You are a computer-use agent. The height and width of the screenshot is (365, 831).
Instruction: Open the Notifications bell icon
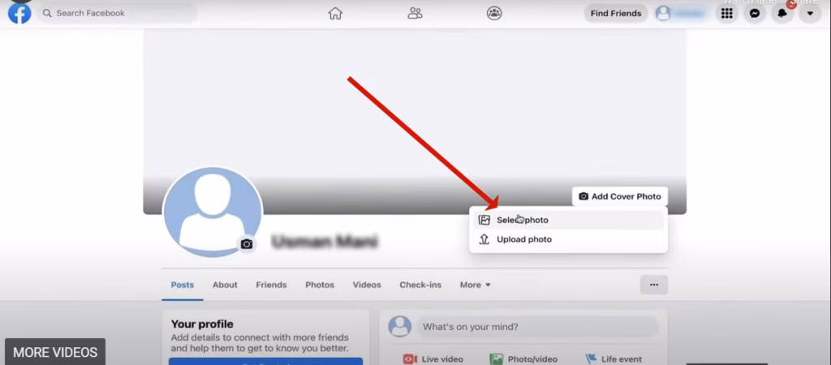coord(782,13)
